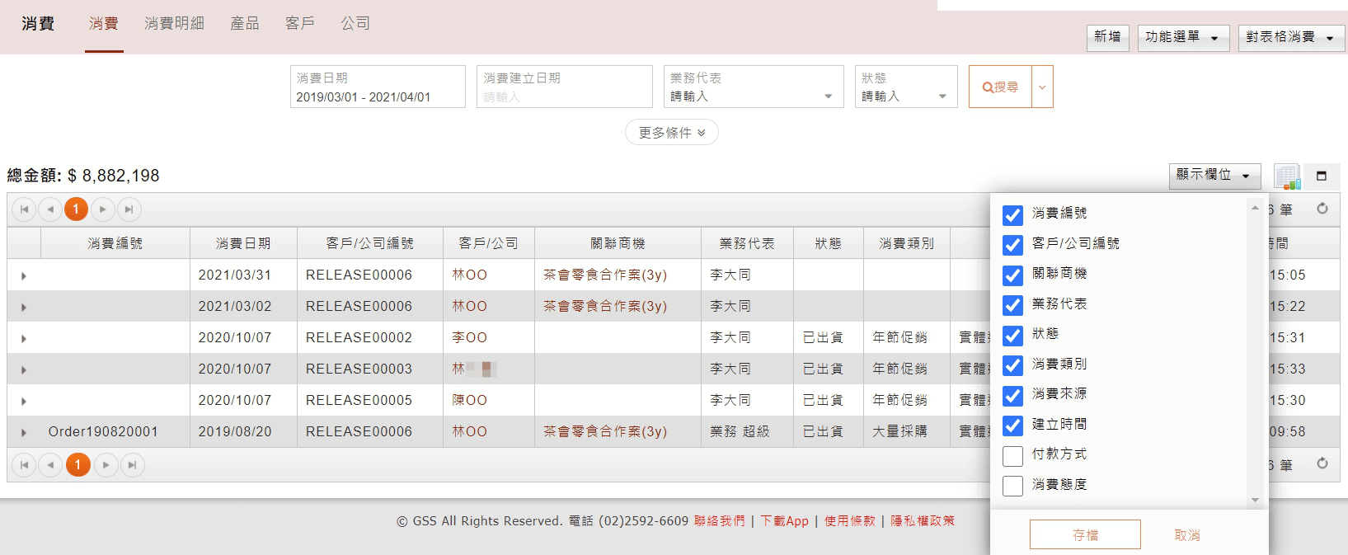Switch to the 消費明細 tab
The width and height of the screenshot is (1348, 555).
click(174, 24)
